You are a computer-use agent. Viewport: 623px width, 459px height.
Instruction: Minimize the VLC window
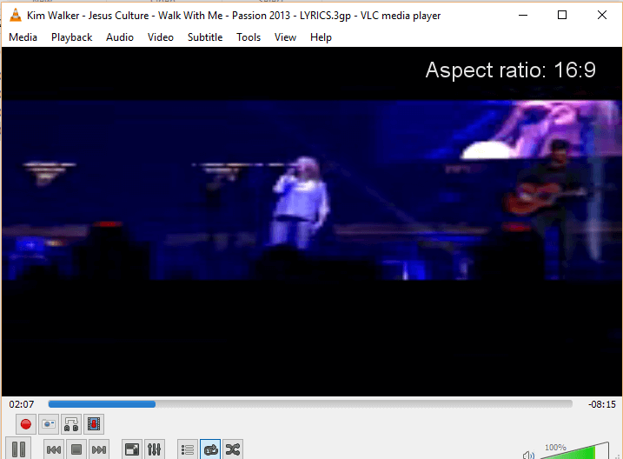[x=523, y=15]
